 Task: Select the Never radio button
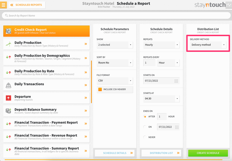point(145,137)
